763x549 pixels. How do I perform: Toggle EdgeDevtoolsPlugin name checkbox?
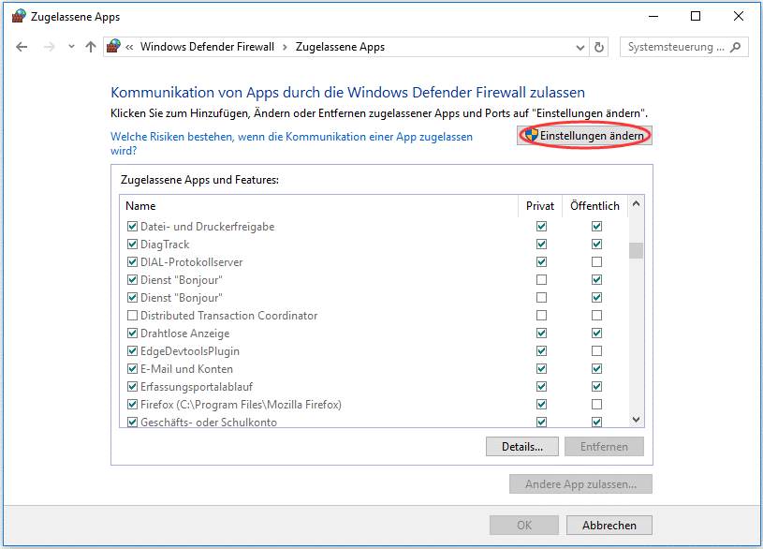click(132, 351)
